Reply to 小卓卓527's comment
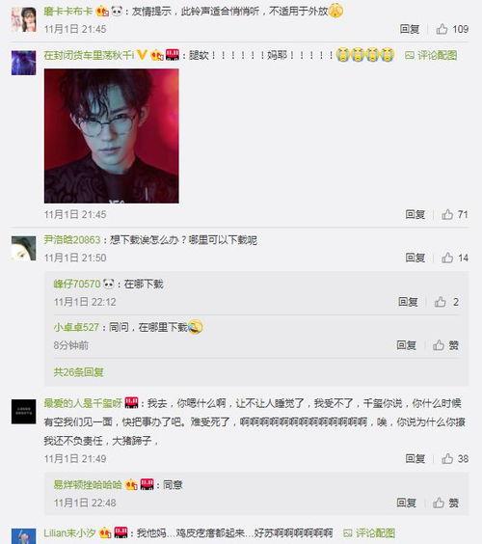The image size is (482, 544). point(406,345)
